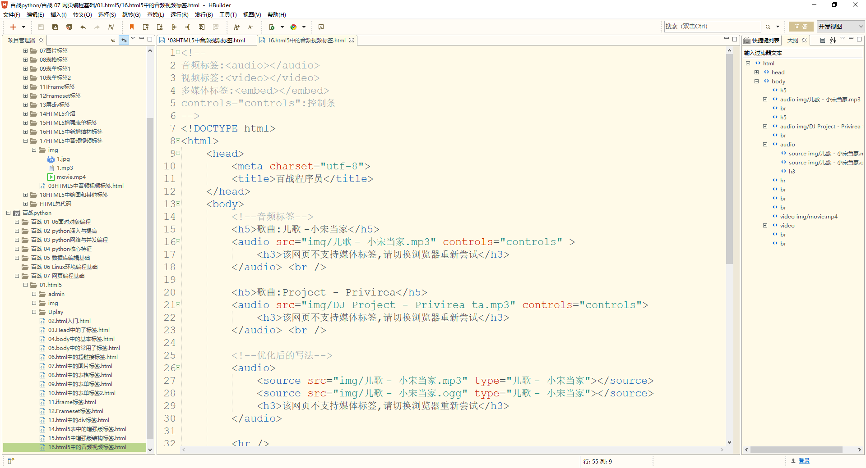This screenshot has width=866, height=468.
Task: Click in the search (双击Ctrl) field
Action: [x=713, y=27]
